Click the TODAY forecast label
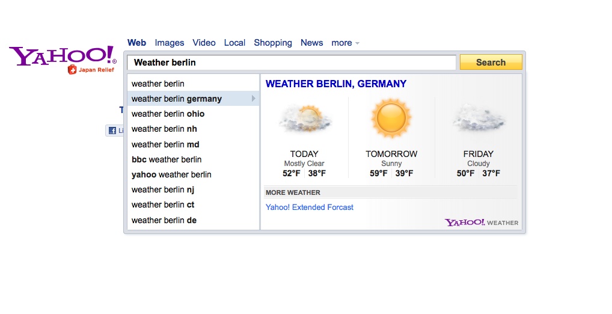The width and height of the screenshot is (612, 314). pos(304,154)
